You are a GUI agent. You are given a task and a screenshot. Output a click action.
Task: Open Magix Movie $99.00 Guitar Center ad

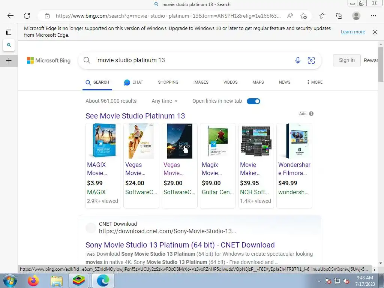coord(218,166)
